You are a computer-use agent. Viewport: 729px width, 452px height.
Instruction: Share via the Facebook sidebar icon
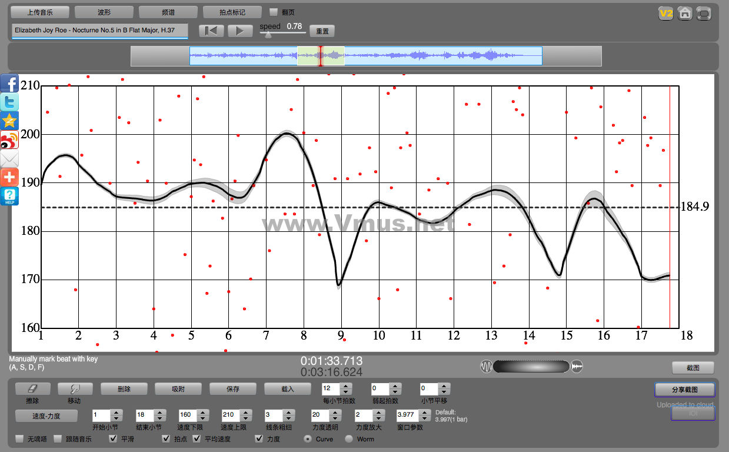9,83
